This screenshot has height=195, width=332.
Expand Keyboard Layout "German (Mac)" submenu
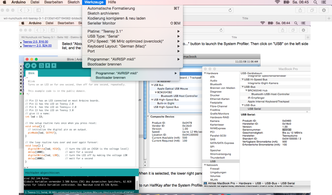click(x=133, y=46)
